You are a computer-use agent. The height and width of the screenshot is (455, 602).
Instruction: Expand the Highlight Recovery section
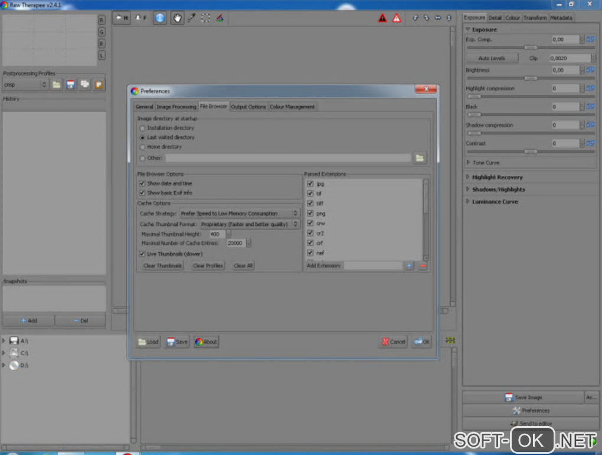click(467, 177)
